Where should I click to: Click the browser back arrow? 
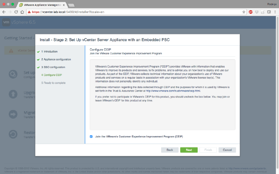(4, 12)
